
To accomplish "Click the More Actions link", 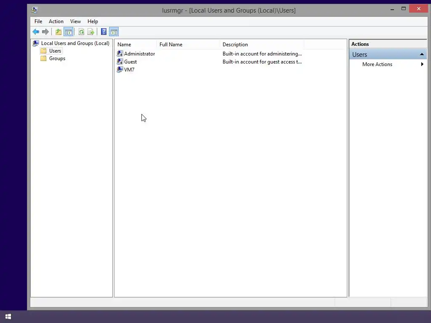I will [377, 64].
